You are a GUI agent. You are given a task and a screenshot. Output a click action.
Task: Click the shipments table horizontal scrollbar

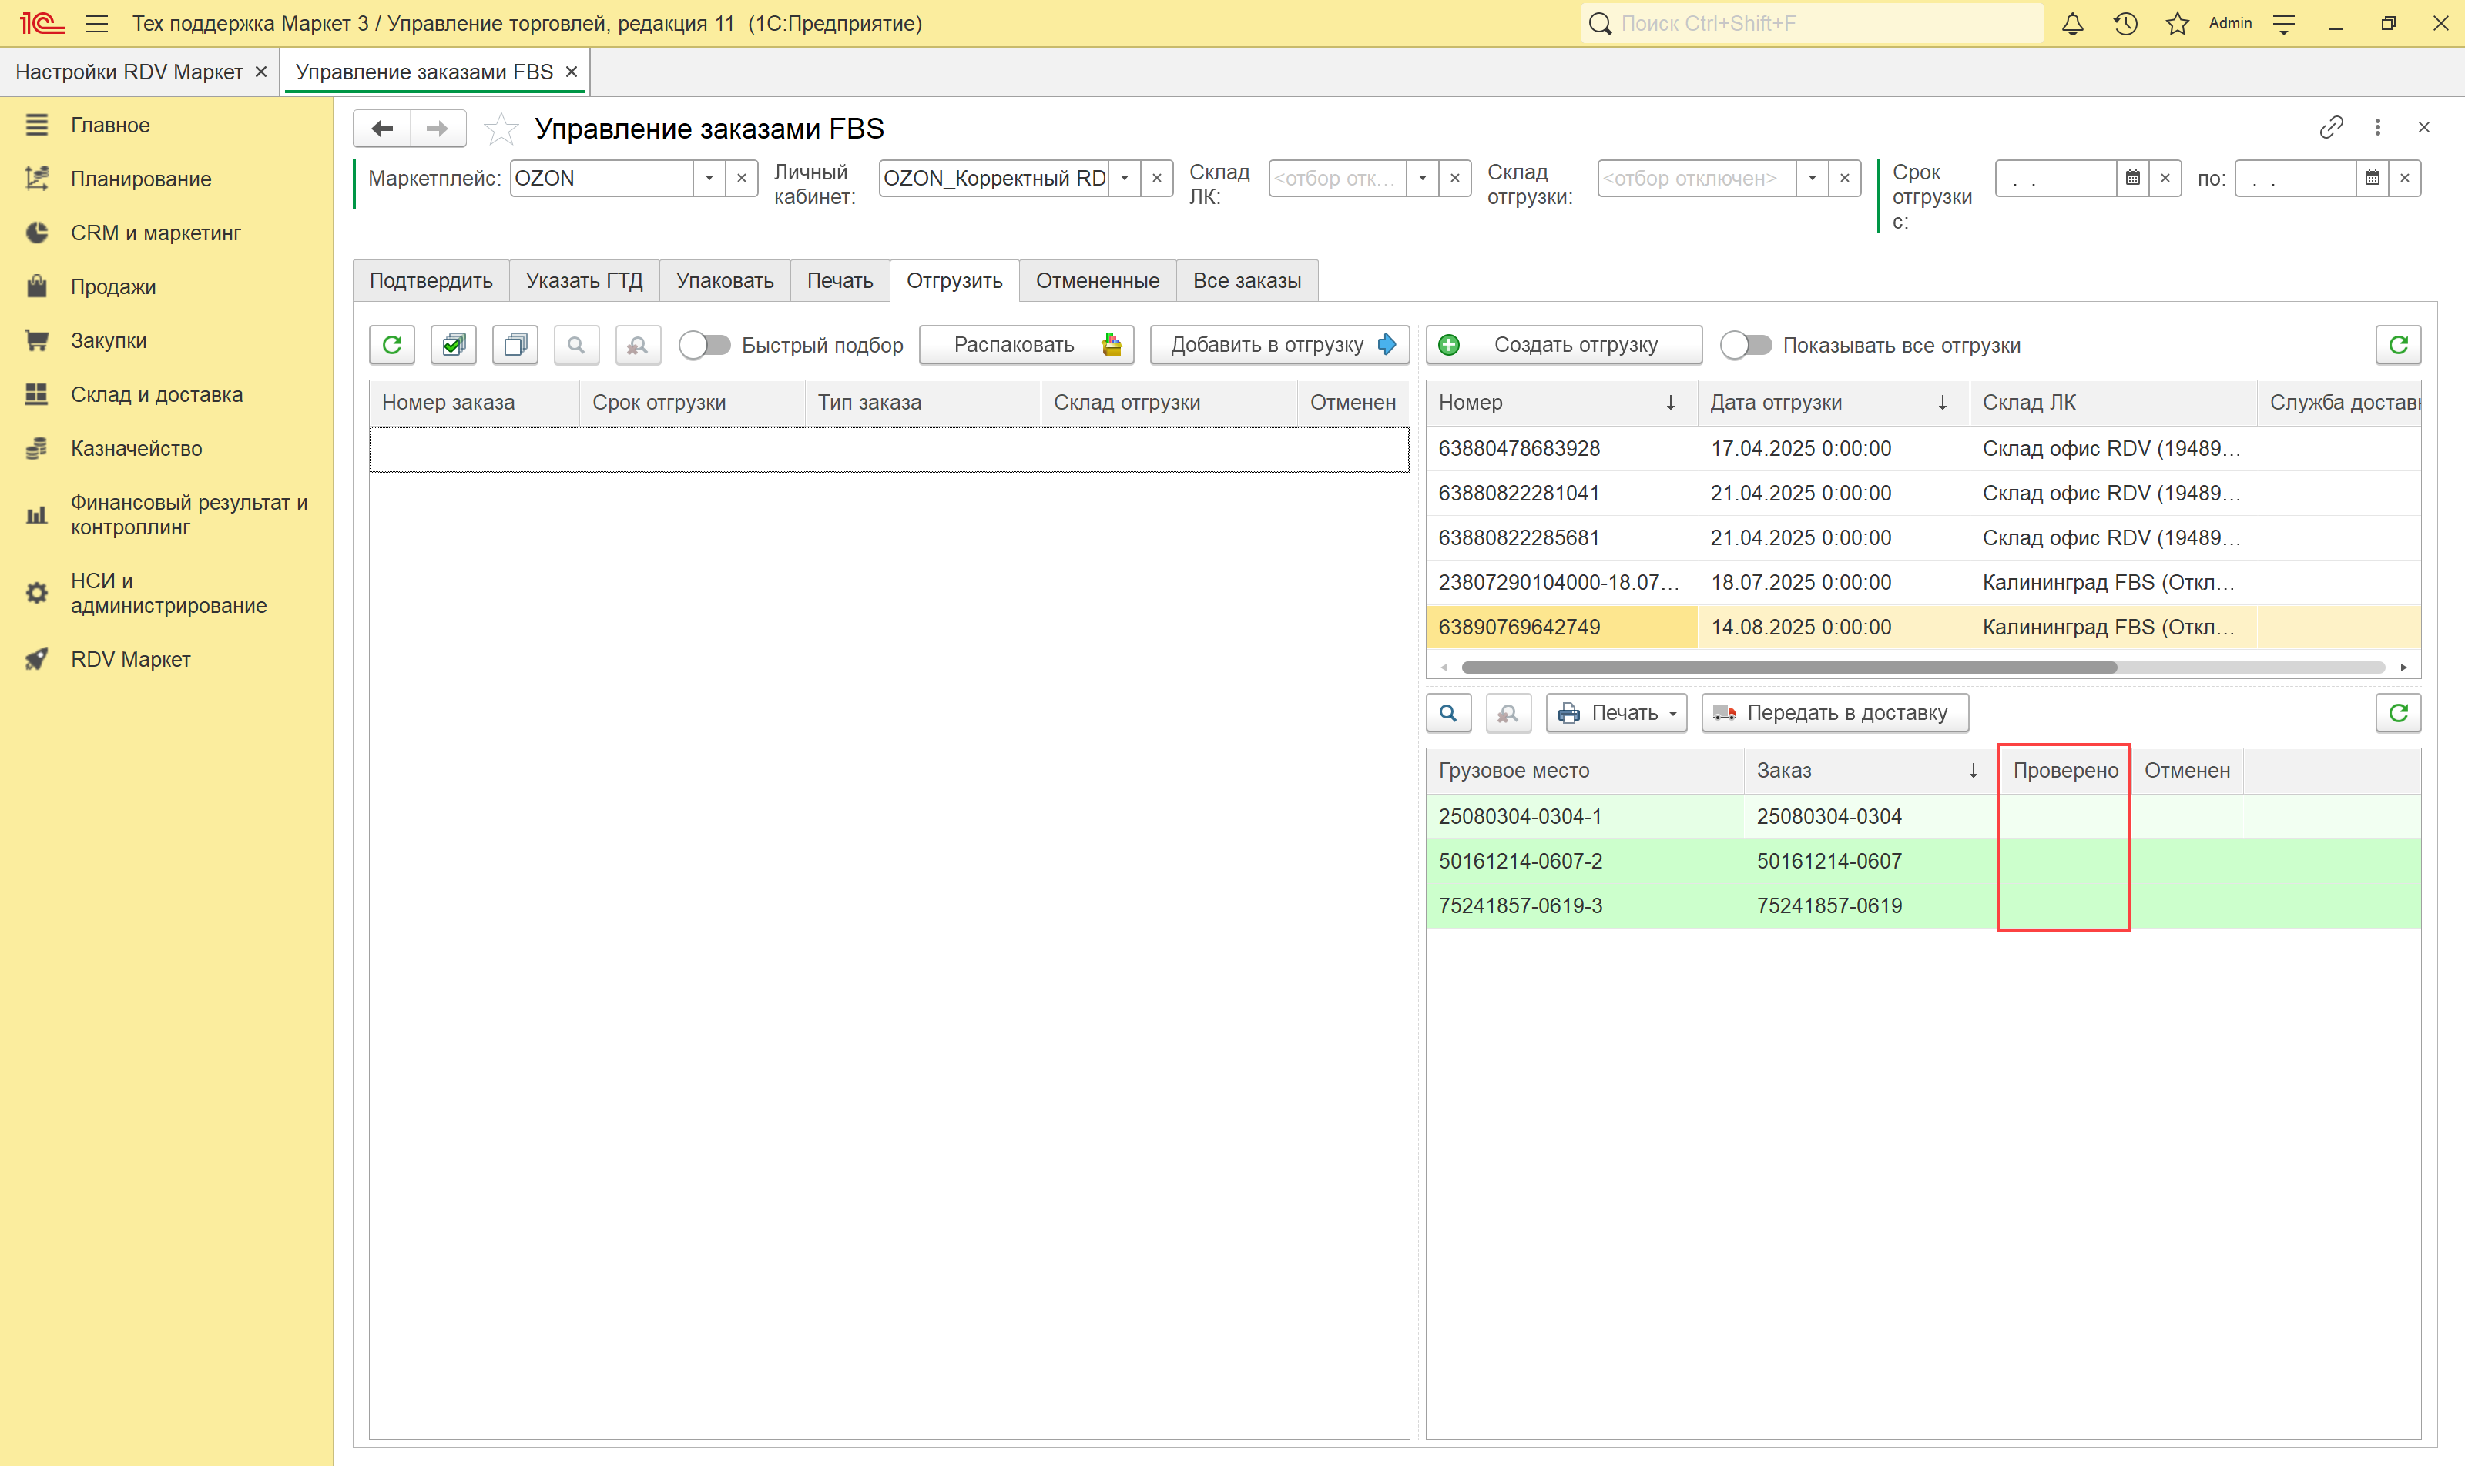(1788, 668)
